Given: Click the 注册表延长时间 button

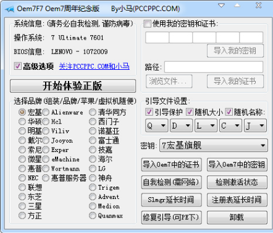Looking at the screenshot, I should (237, 200).
